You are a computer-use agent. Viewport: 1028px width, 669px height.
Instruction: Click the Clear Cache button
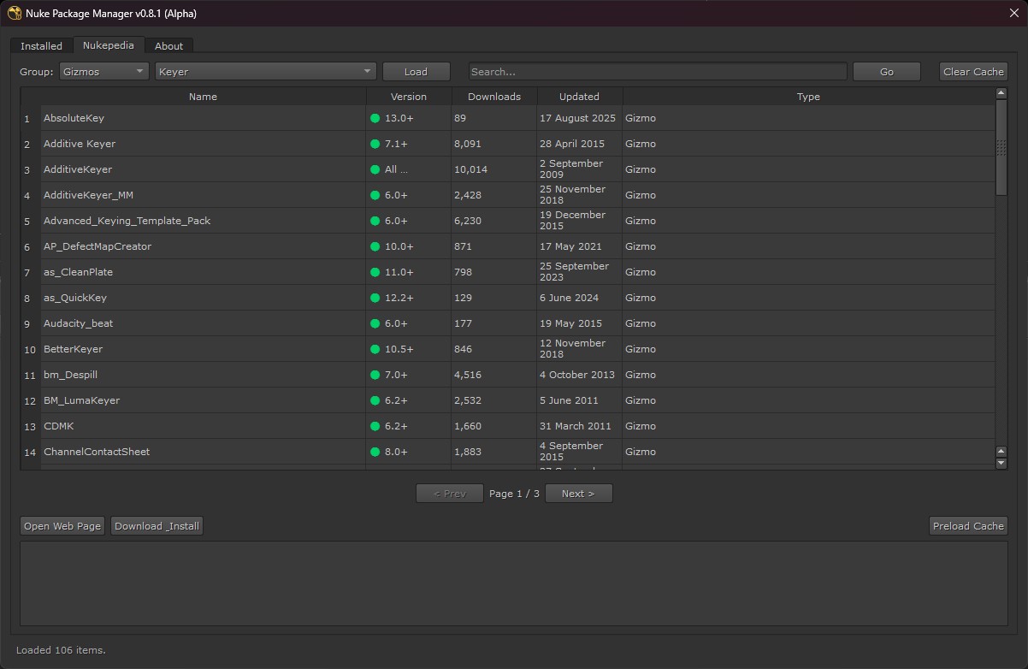pos(973,71)
